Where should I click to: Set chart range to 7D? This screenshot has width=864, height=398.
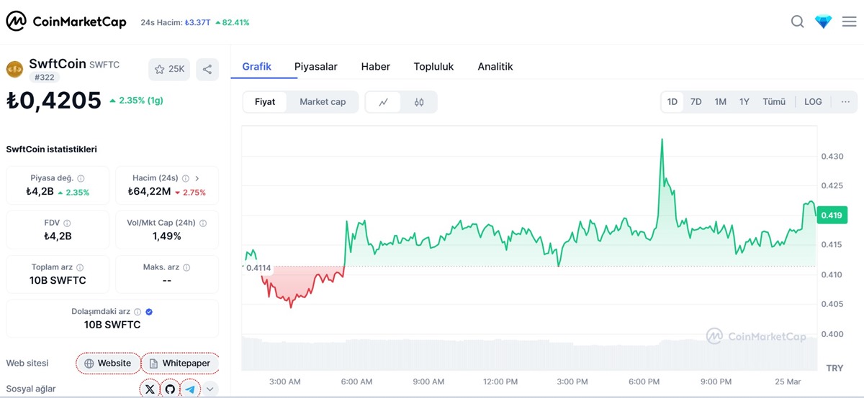[x=696, y=102]
